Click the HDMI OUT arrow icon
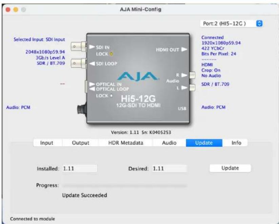Screen dimensions: 279x224 pyautogui.click(x=184, y=49)
